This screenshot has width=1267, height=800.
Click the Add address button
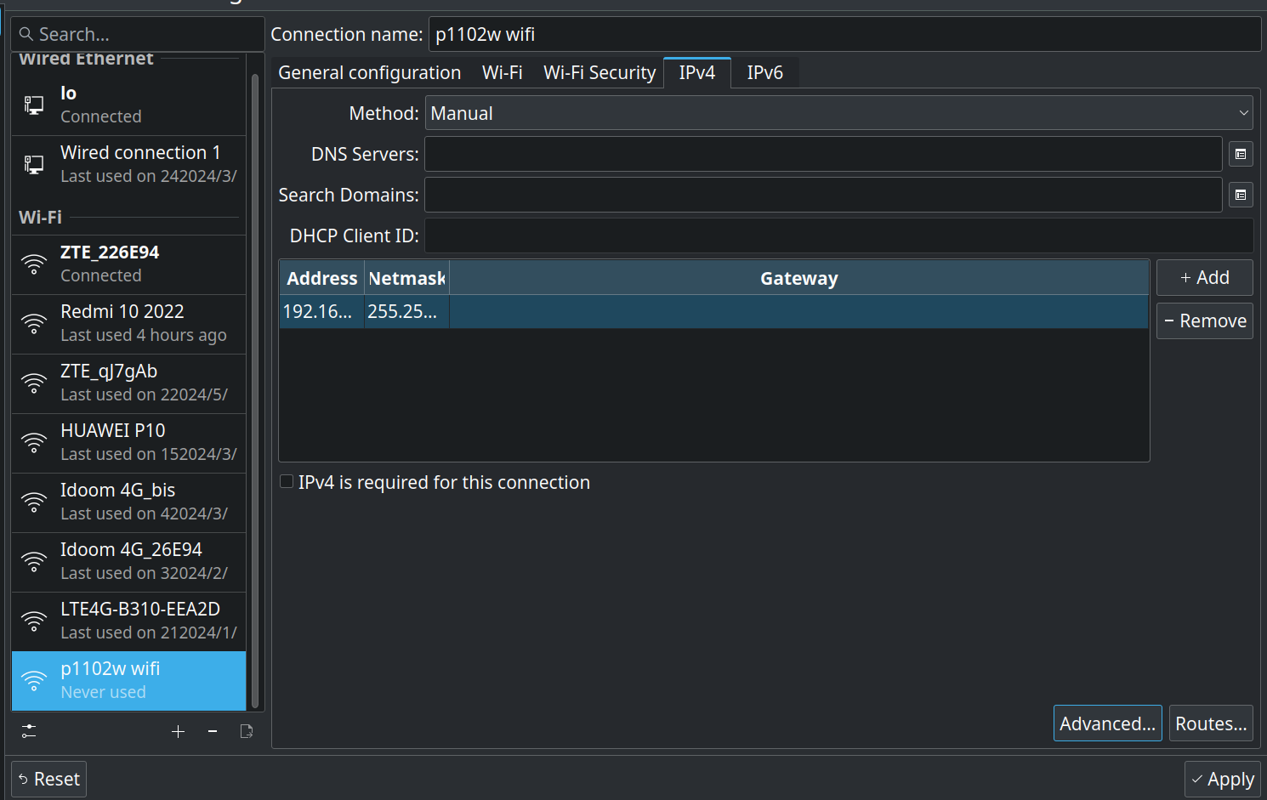(1205, 277)
